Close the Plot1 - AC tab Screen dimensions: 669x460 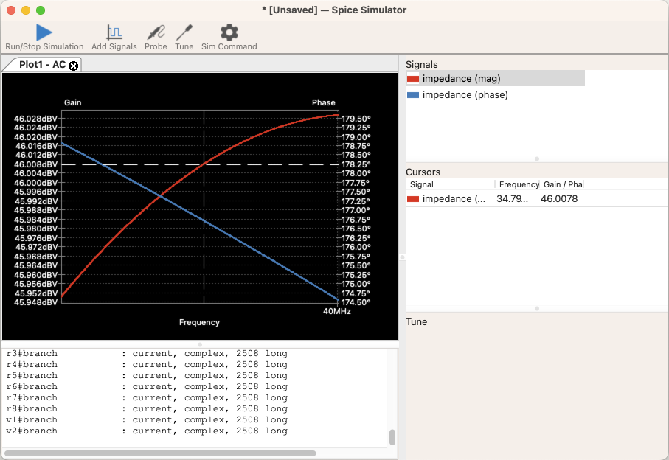tap(73, 66)
